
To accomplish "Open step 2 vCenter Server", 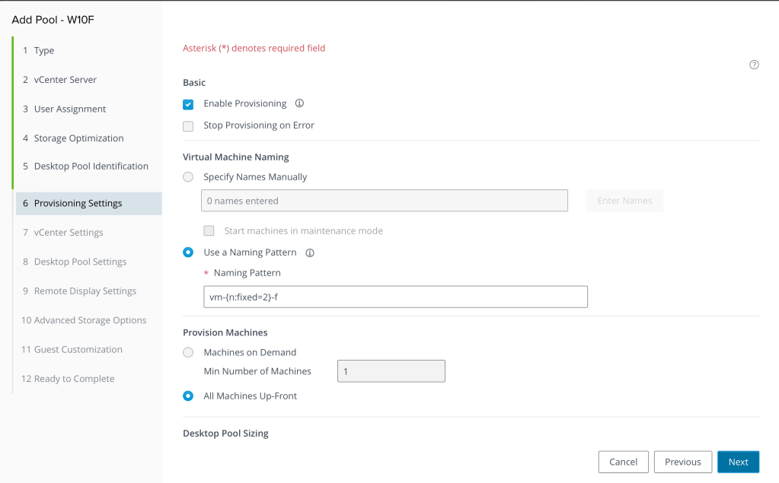I will click(65, 80).
